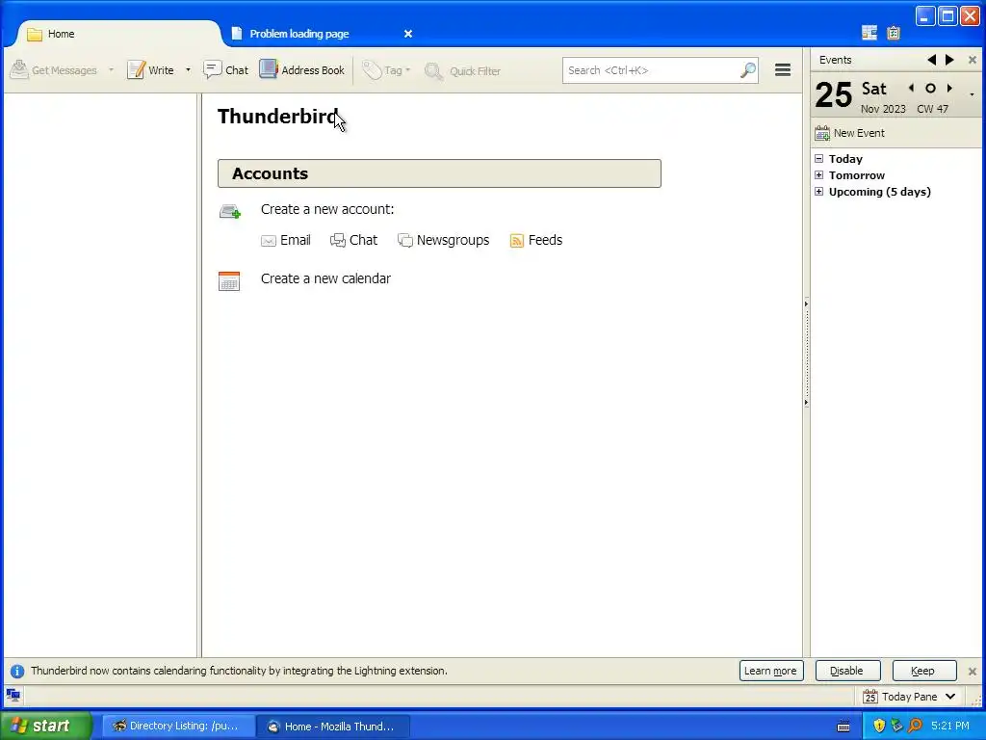Go to previous day in mini calendar

pos(911,88)
